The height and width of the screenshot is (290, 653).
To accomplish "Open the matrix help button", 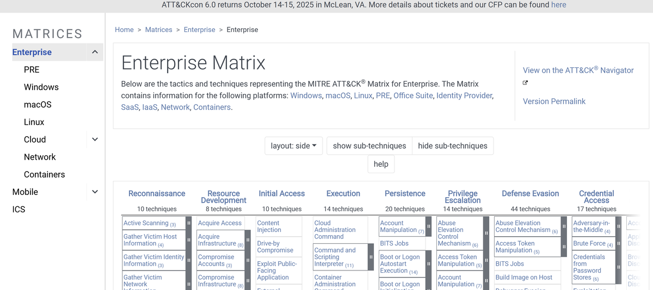I will pos(381,163).
